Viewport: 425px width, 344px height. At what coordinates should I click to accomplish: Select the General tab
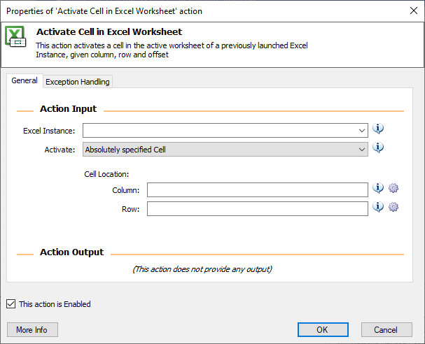[x=25, y=80]
